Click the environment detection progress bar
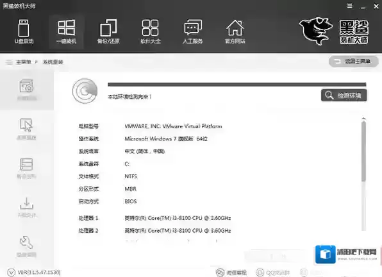This screenshot has width=382, height=277. tap(237, 85)
